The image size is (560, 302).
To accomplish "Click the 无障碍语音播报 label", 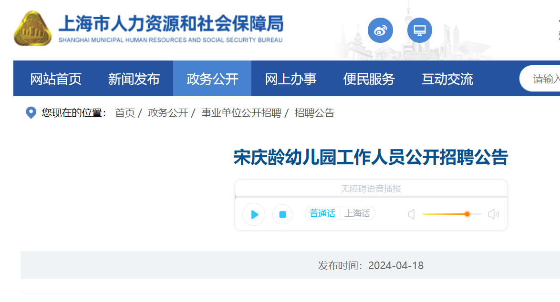I will pos(371,189).
